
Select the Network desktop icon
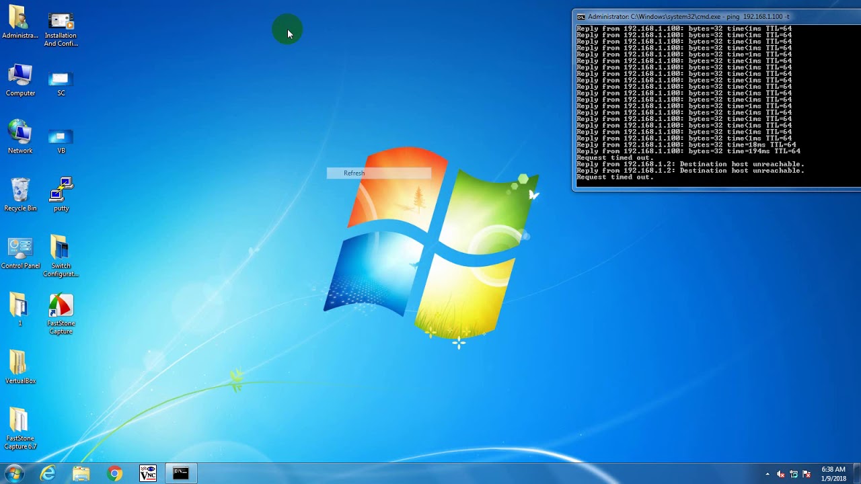click(x=20, y=137)
